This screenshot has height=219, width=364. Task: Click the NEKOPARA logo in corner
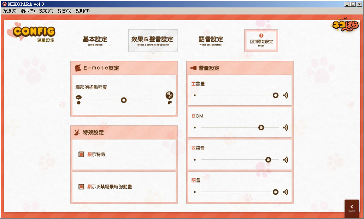pyautogui.click(x=345, y=25)
